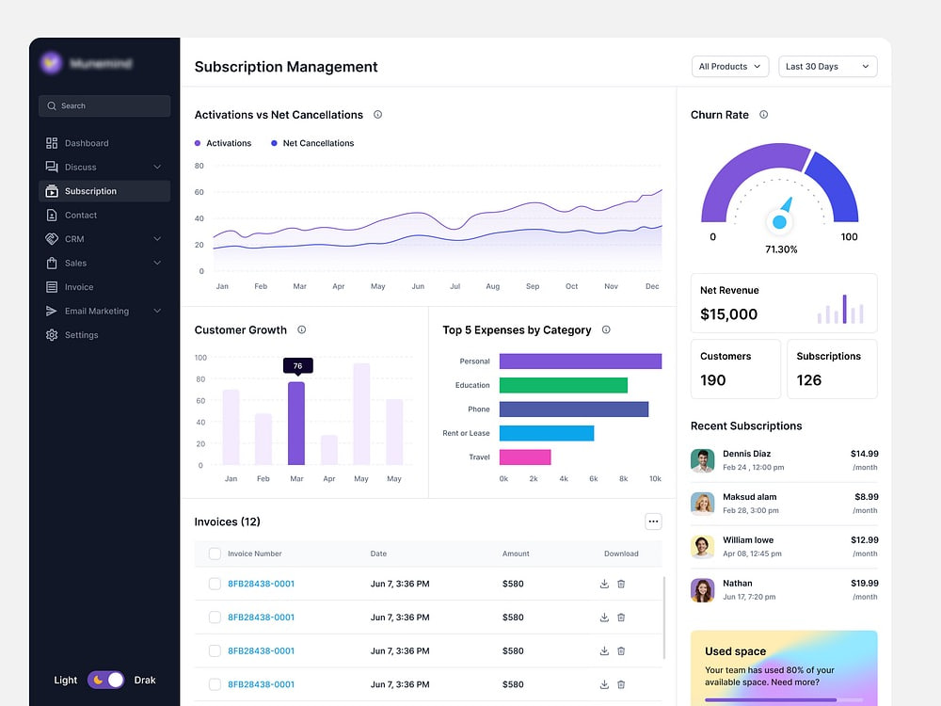Image resolution: width=941 pixels, height=706 pixels.
Task: Expand the CRM submenu chevron
Action: click(157, 239)
